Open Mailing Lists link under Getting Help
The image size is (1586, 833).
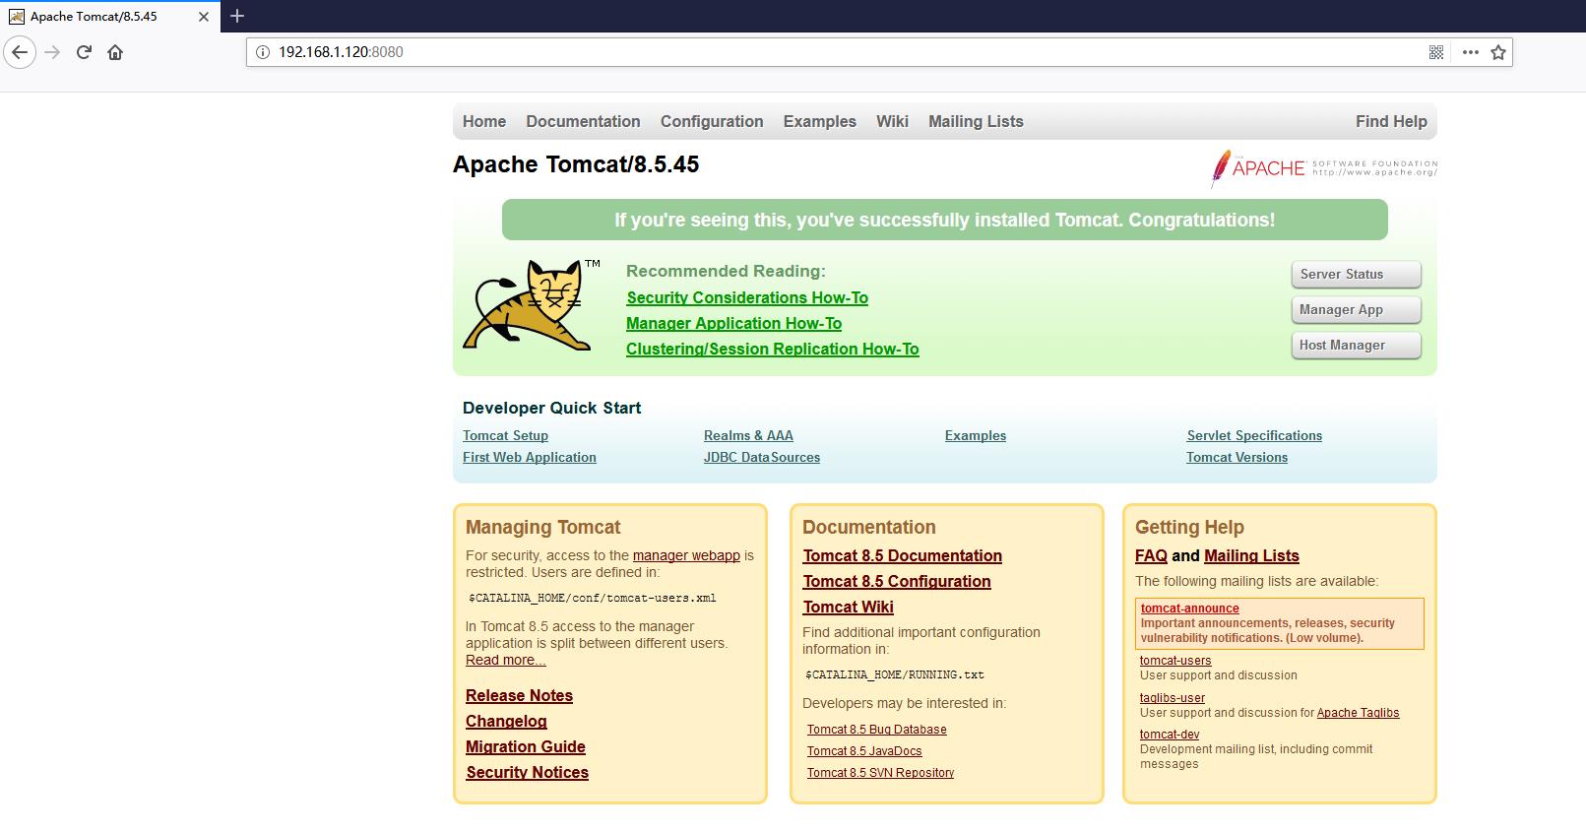(x=1251, y=555)
